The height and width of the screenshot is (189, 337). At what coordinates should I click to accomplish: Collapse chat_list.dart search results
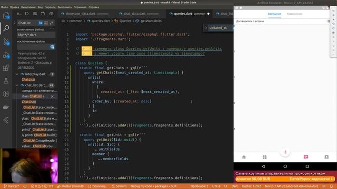[x=17, y=85]
